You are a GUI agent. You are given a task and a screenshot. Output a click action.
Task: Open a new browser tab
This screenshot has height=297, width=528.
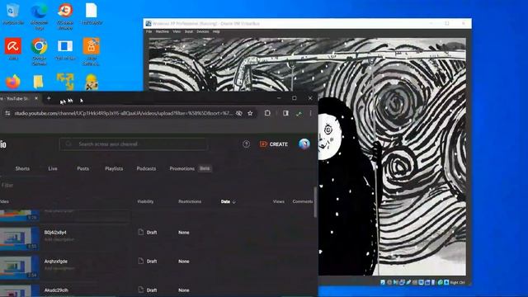coord(49,98)
